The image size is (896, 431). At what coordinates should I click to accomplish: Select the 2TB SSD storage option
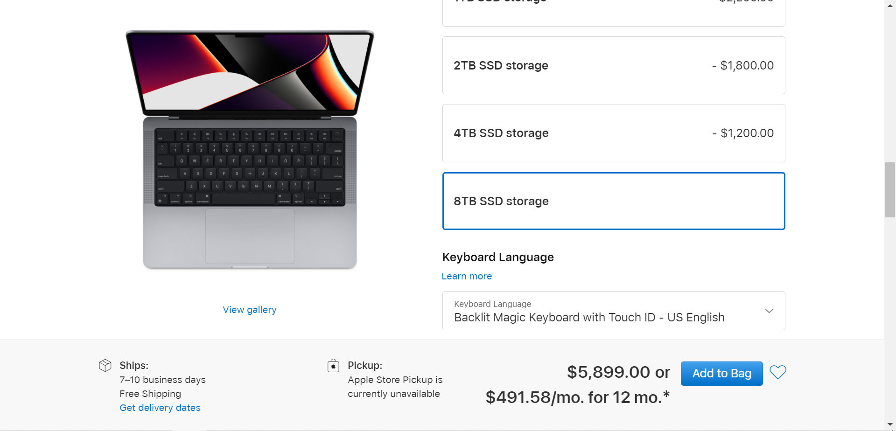pos(613,65)
